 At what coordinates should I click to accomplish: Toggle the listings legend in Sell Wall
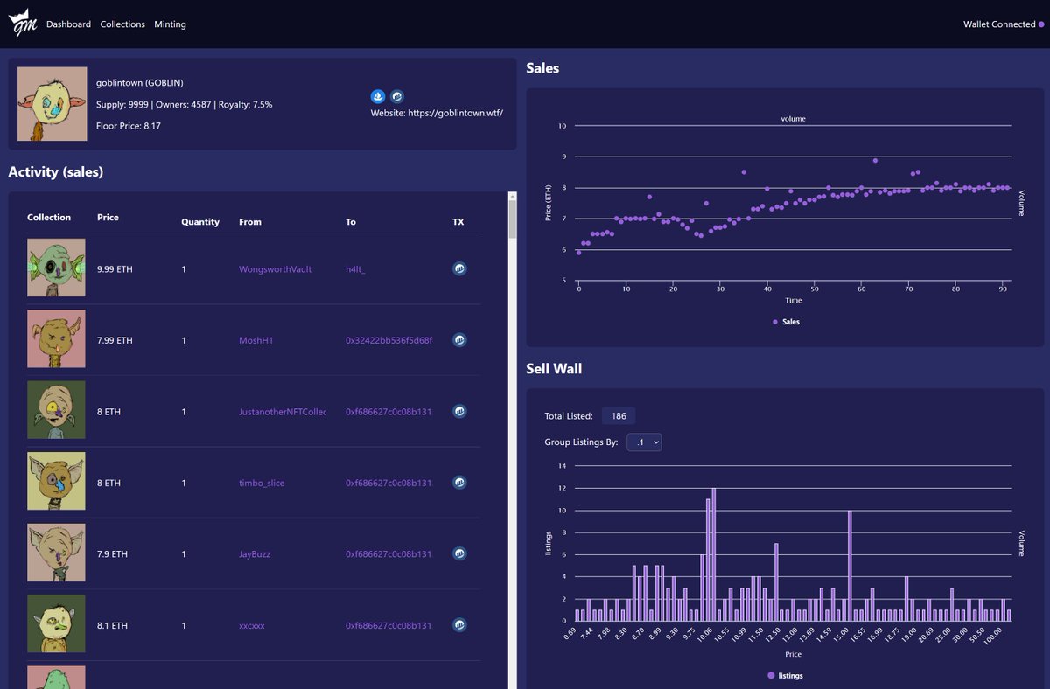(785, 675)
